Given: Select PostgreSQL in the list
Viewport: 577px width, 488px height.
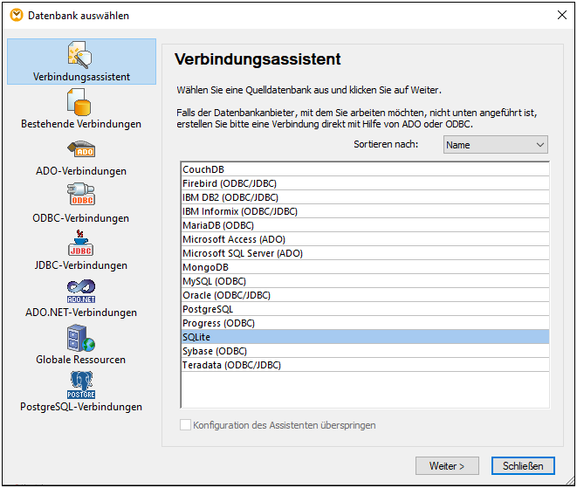Looking at the screenshot, I should [x=365, y=309].
